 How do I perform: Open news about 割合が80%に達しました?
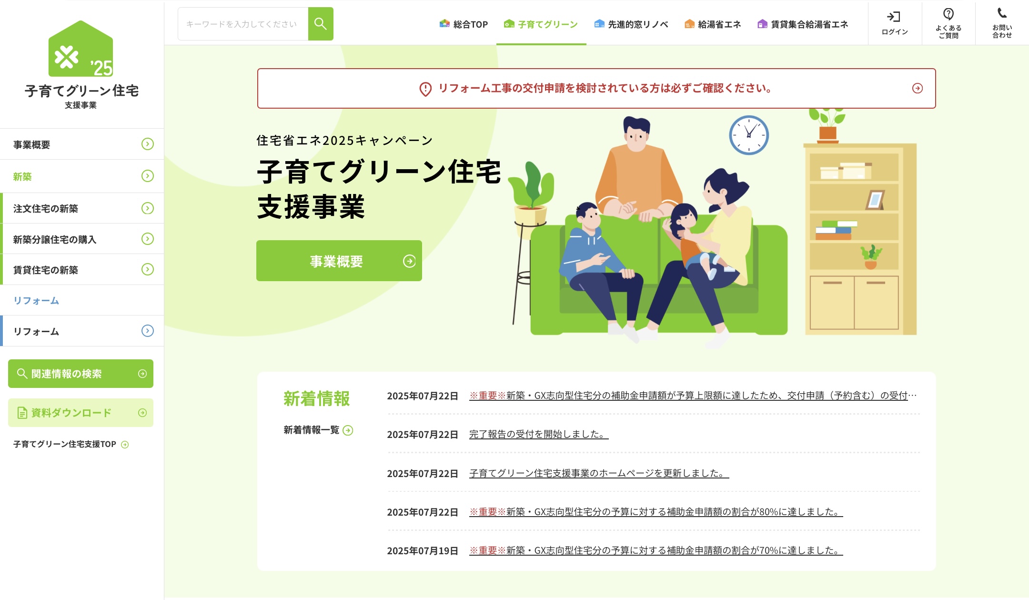[x=656, y=512]
